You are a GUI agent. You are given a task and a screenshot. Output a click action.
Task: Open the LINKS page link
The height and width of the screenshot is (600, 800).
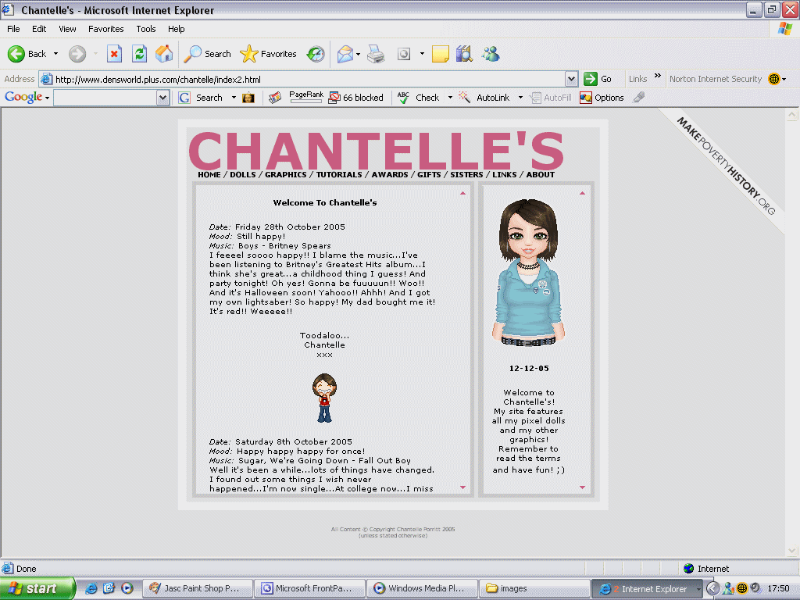point(505,174)
